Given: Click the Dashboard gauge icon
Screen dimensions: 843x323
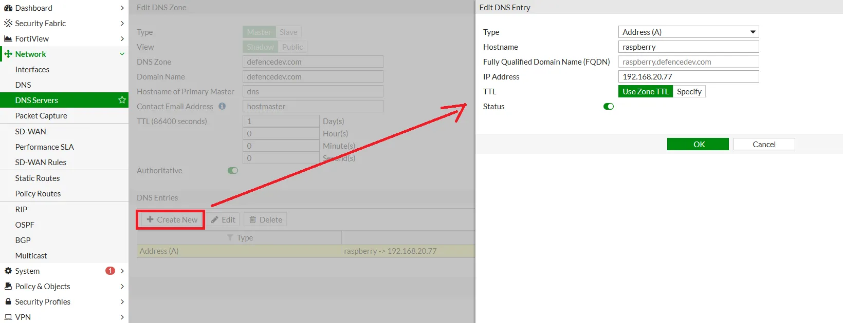Looking at the screenshot, I should tap(8, 8).
